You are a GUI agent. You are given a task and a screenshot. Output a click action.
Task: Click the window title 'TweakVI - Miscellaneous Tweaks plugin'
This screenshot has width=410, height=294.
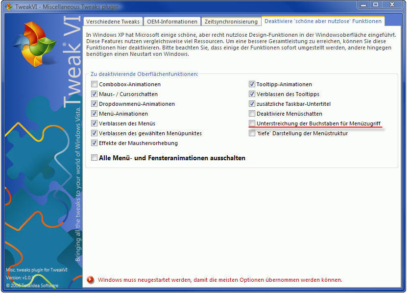[67, 6]
